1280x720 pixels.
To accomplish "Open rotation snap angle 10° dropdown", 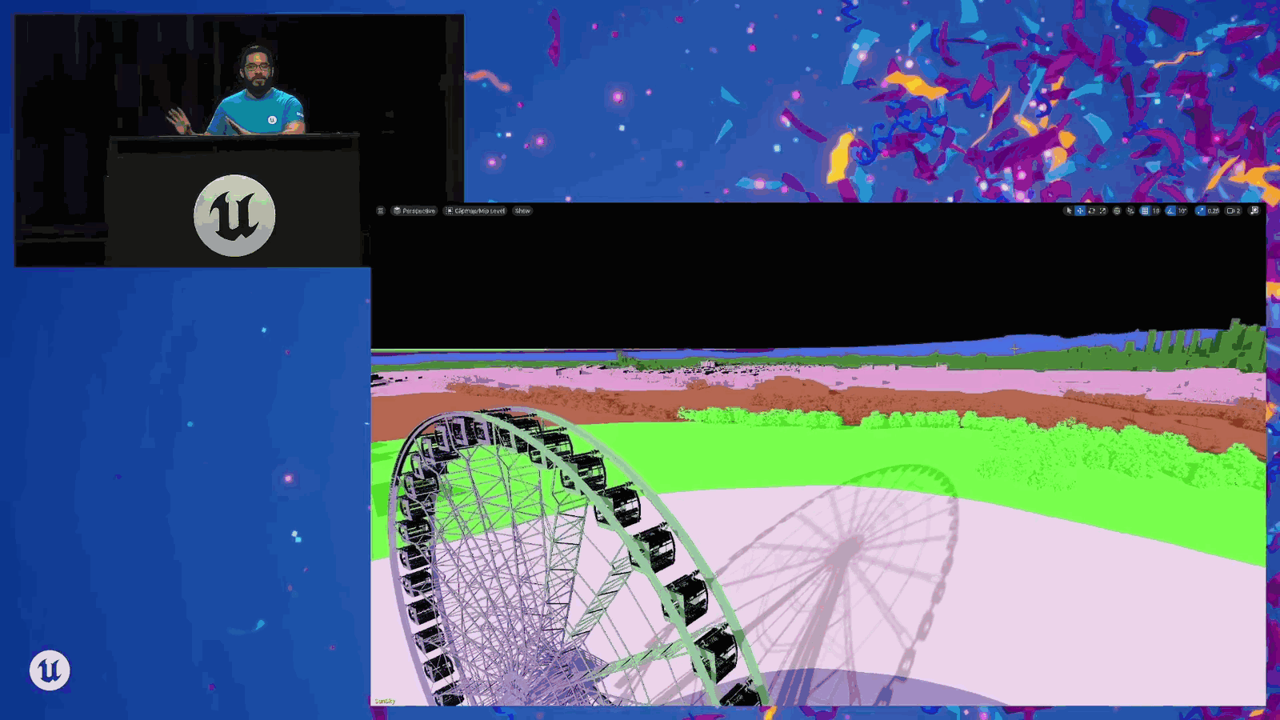I will (x=1182, y=210).
